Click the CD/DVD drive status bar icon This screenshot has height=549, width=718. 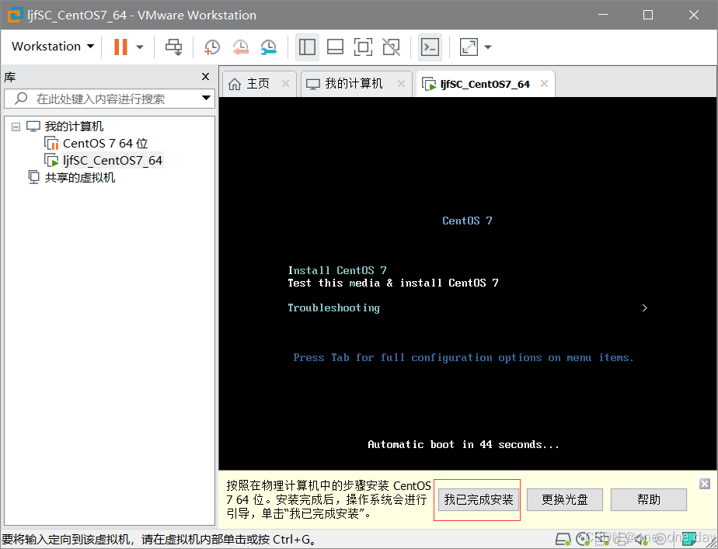pyautogui.click(x=583, y=540)
